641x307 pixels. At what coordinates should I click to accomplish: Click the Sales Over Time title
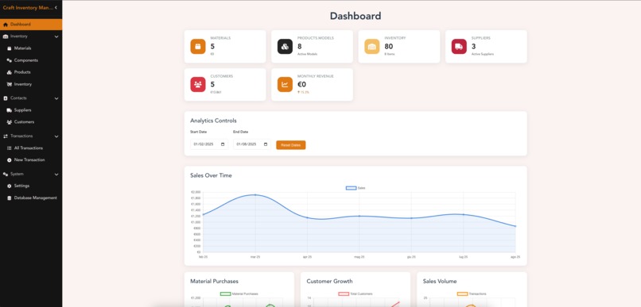coord(211,175)
